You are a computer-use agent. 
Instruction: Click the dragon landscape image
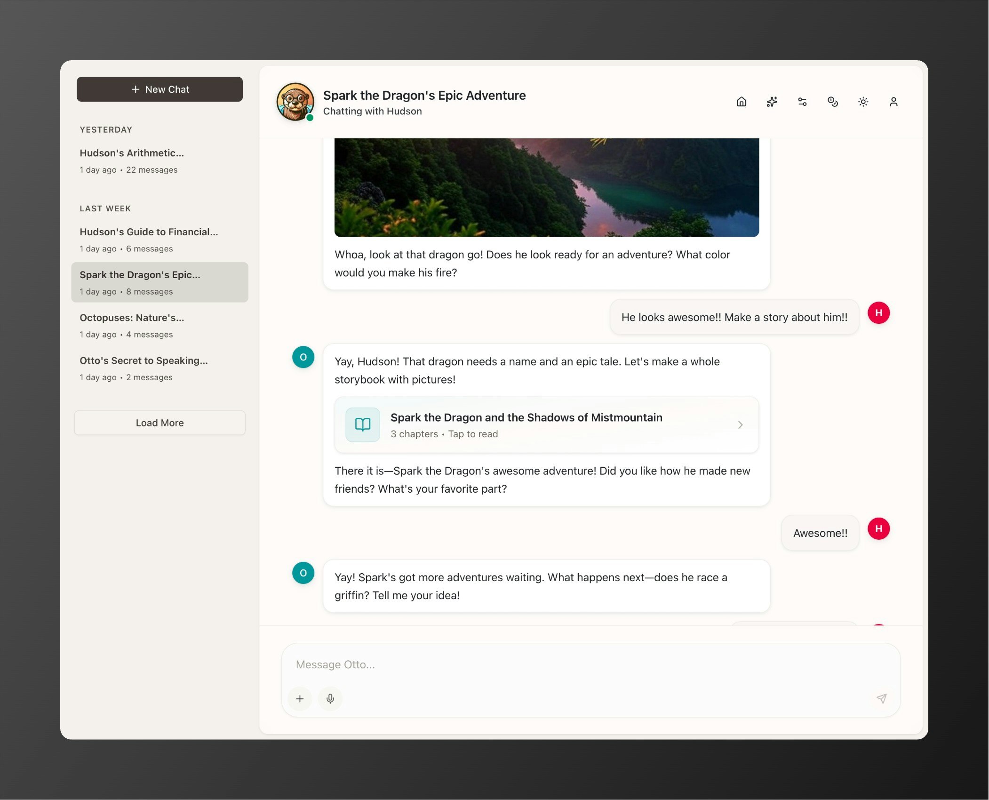pyautogui.click(x=546, y=187)
